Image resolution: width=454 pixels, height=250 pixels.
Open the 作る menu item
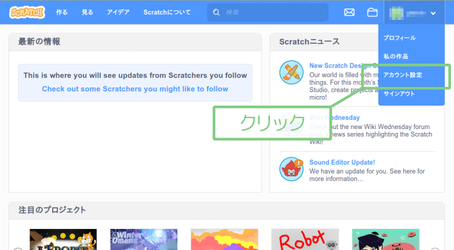[x=62, y=12]
